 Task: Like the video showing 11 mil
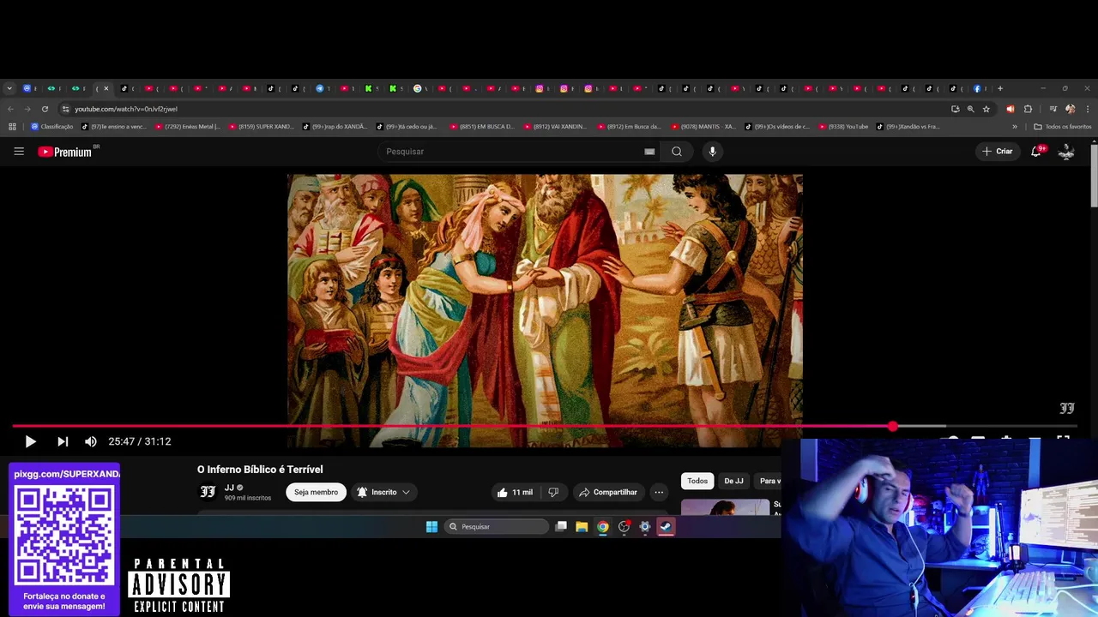(514, 492)
